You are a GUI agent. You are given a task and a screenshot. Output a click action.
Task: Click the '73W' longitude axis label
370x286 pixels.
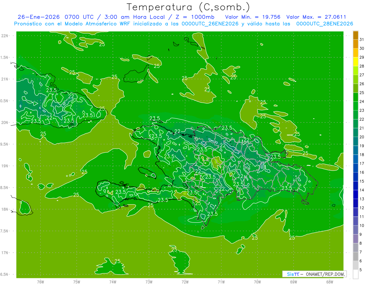[149, 282]
